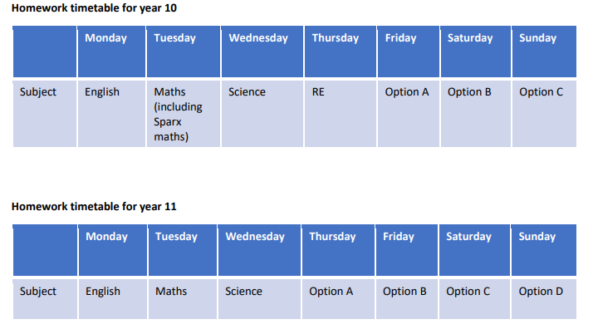Screen dimensions: 593x329
Task: Select the Thursday header in year 11 table
Action: pyautogui.click(x=338, y=250)
